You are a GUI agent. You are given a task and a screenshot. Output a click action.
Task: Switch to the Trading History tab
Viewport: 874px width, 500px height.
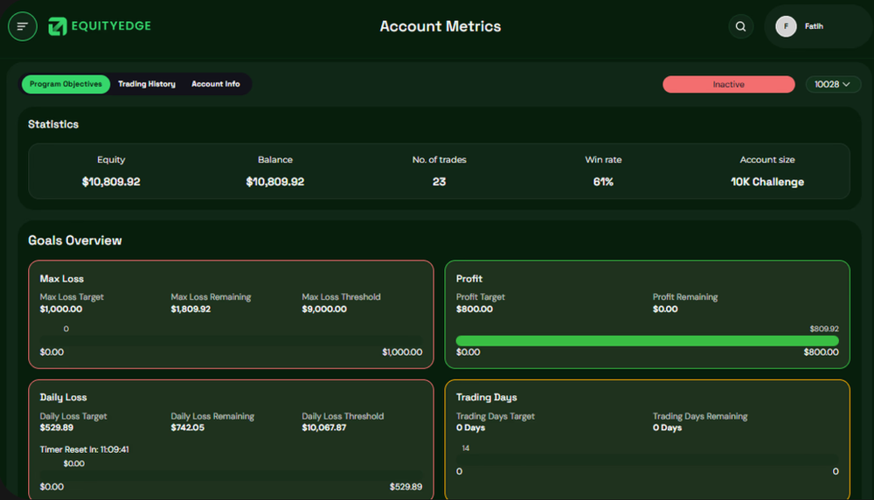point(147,84)
